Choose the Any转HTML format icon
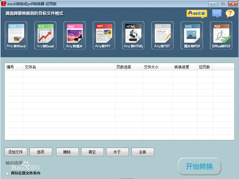The width and height of the screenshot is (239, 179). (133, 35)
